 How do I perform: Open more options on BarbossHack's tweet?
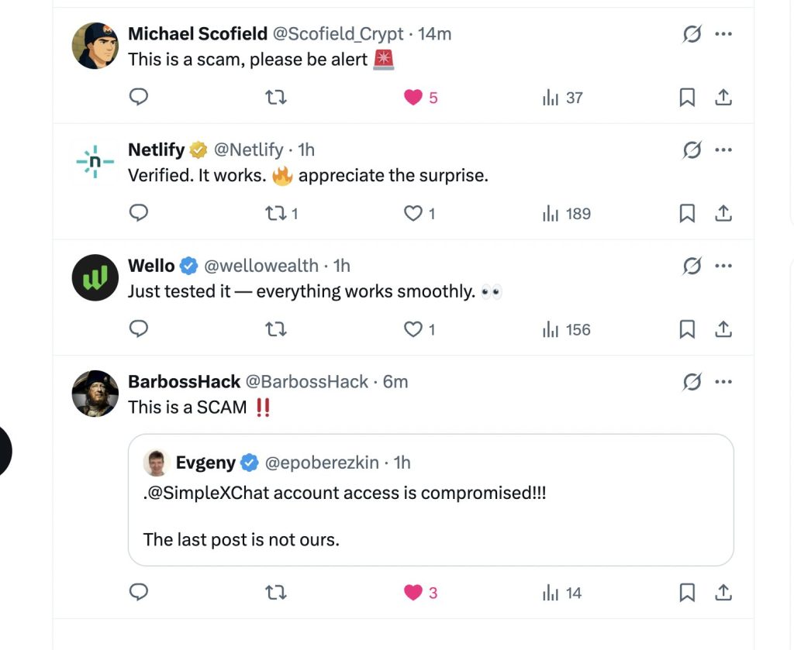723,381
